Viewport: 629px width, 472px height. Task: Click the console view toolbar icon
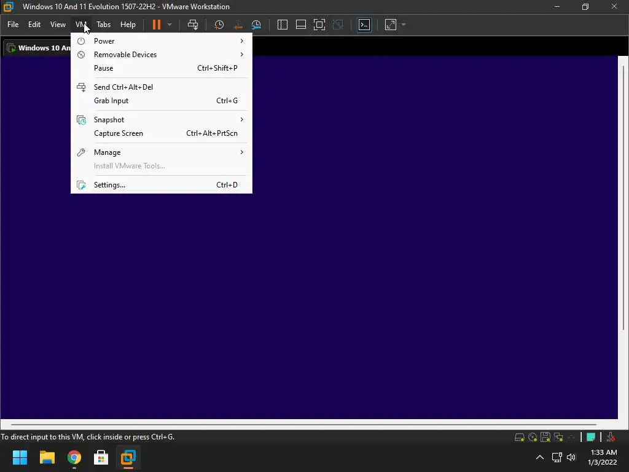point(364,25)
